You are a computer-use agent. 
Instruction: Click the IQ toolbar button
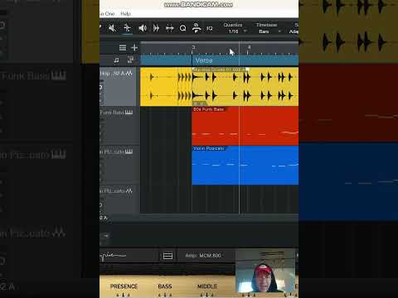pos(210,28)
